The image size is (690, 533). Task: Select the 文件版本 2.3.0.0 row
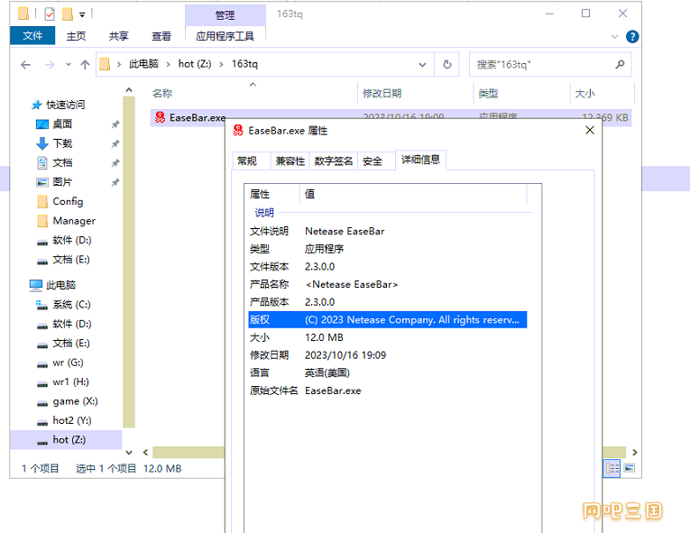click(388, 267)
